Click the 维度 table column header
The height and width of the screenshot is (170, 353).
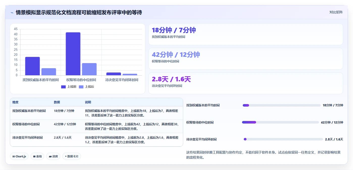15,102
